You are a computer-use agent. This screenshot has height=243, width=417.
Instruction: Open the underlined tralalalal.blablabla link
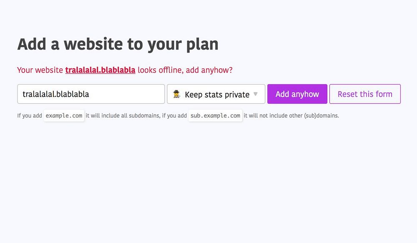(x=100, y=70)
